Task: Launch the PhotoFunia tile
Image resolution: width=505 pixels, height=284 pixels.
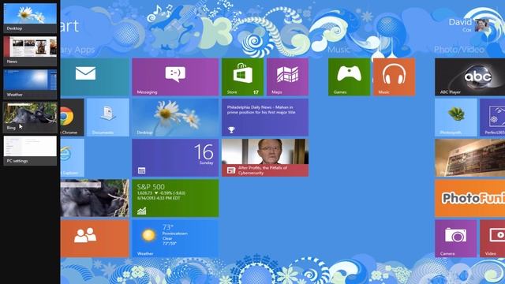Action: point(470,198)
